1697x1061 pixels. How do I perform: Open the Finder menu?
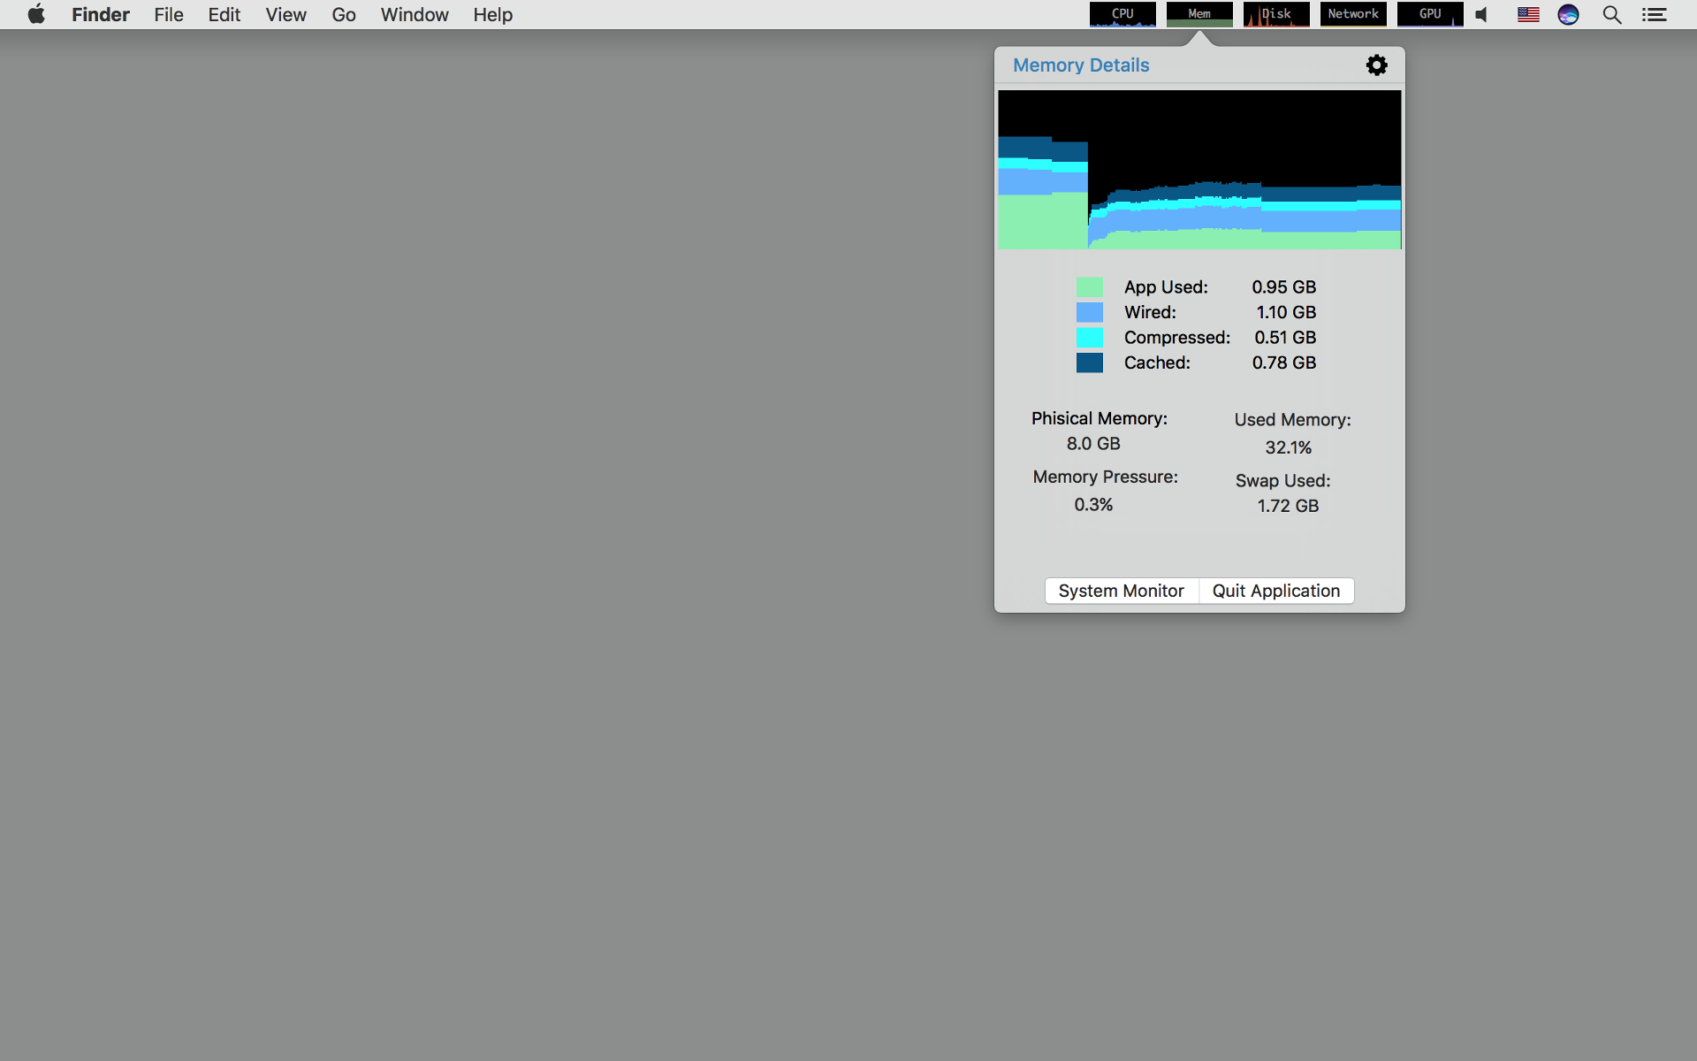pos(101,15)
